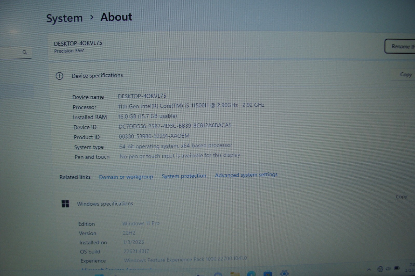Click processor value 11th Gen Intel Core i5-11500H

[191, 106]
